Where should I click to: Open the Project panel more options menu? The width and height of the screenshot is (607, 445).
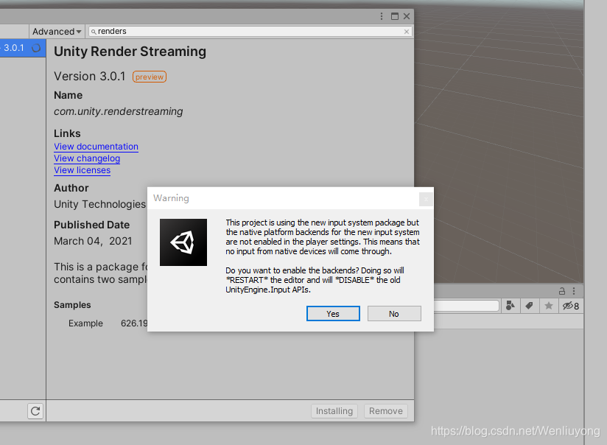click(574, 291)
